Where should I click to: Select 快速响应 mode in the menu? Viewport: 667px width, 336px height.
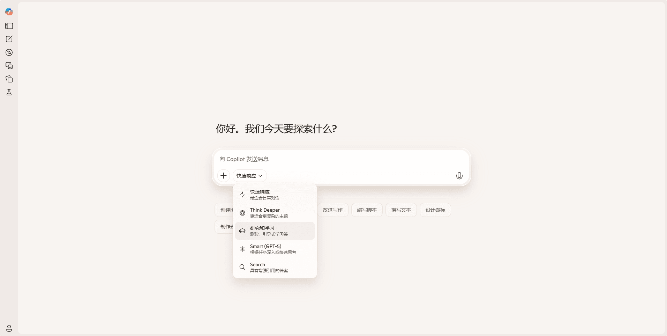pyautogui.click(x=275, y=195)
